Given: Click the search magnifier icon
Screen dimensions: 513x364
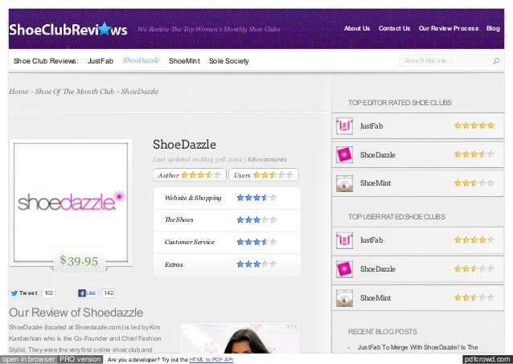Looking at the screenshot, I should pyautogui.click(x=496, y=61).
